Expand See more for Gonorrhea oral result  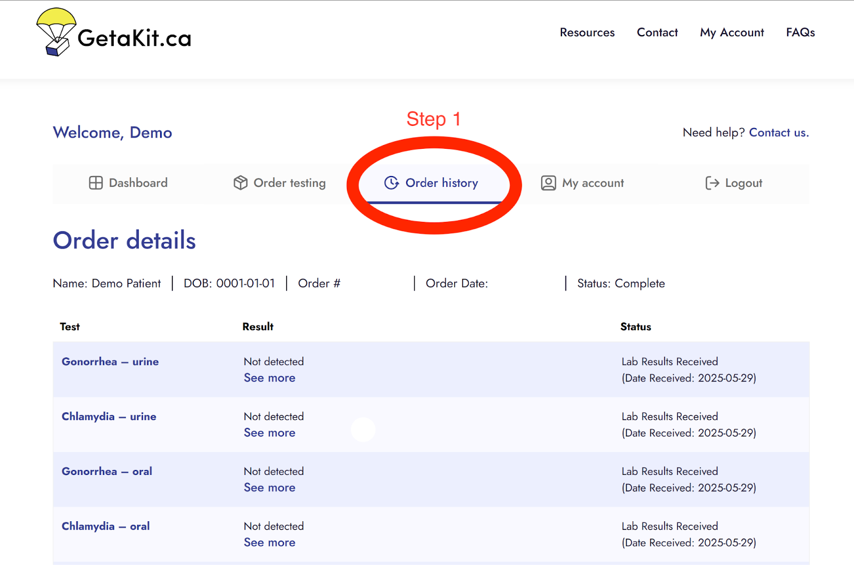click(x=270, y=488)
